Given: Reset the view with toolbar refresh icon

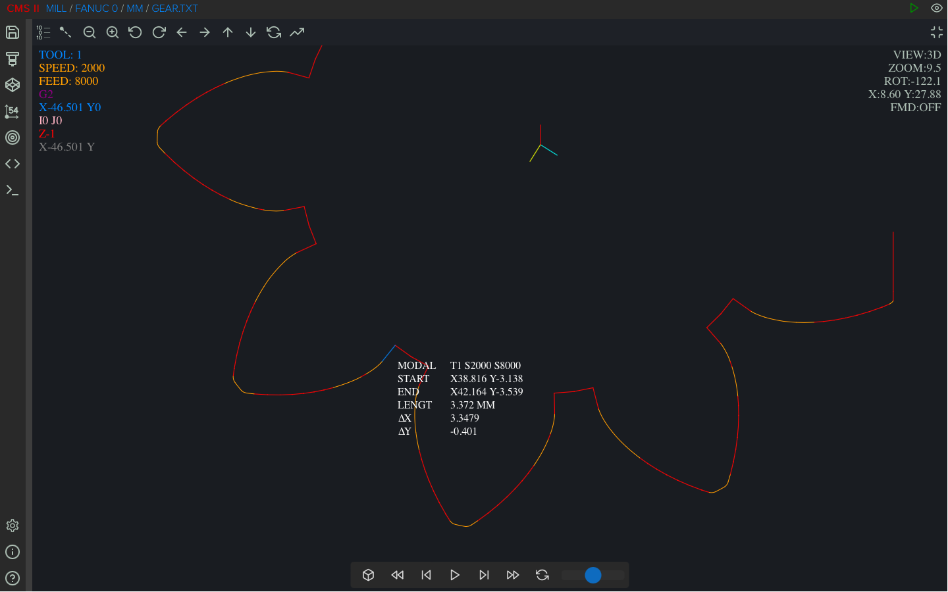Looking at the screenshot, I should [x=274, y=32].
